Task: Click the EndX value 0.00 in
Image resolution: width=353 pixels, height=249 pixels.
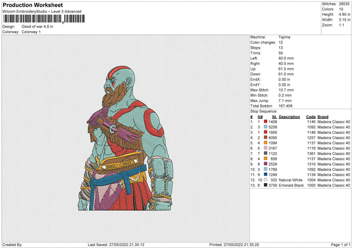Action: tap(284, 79)
